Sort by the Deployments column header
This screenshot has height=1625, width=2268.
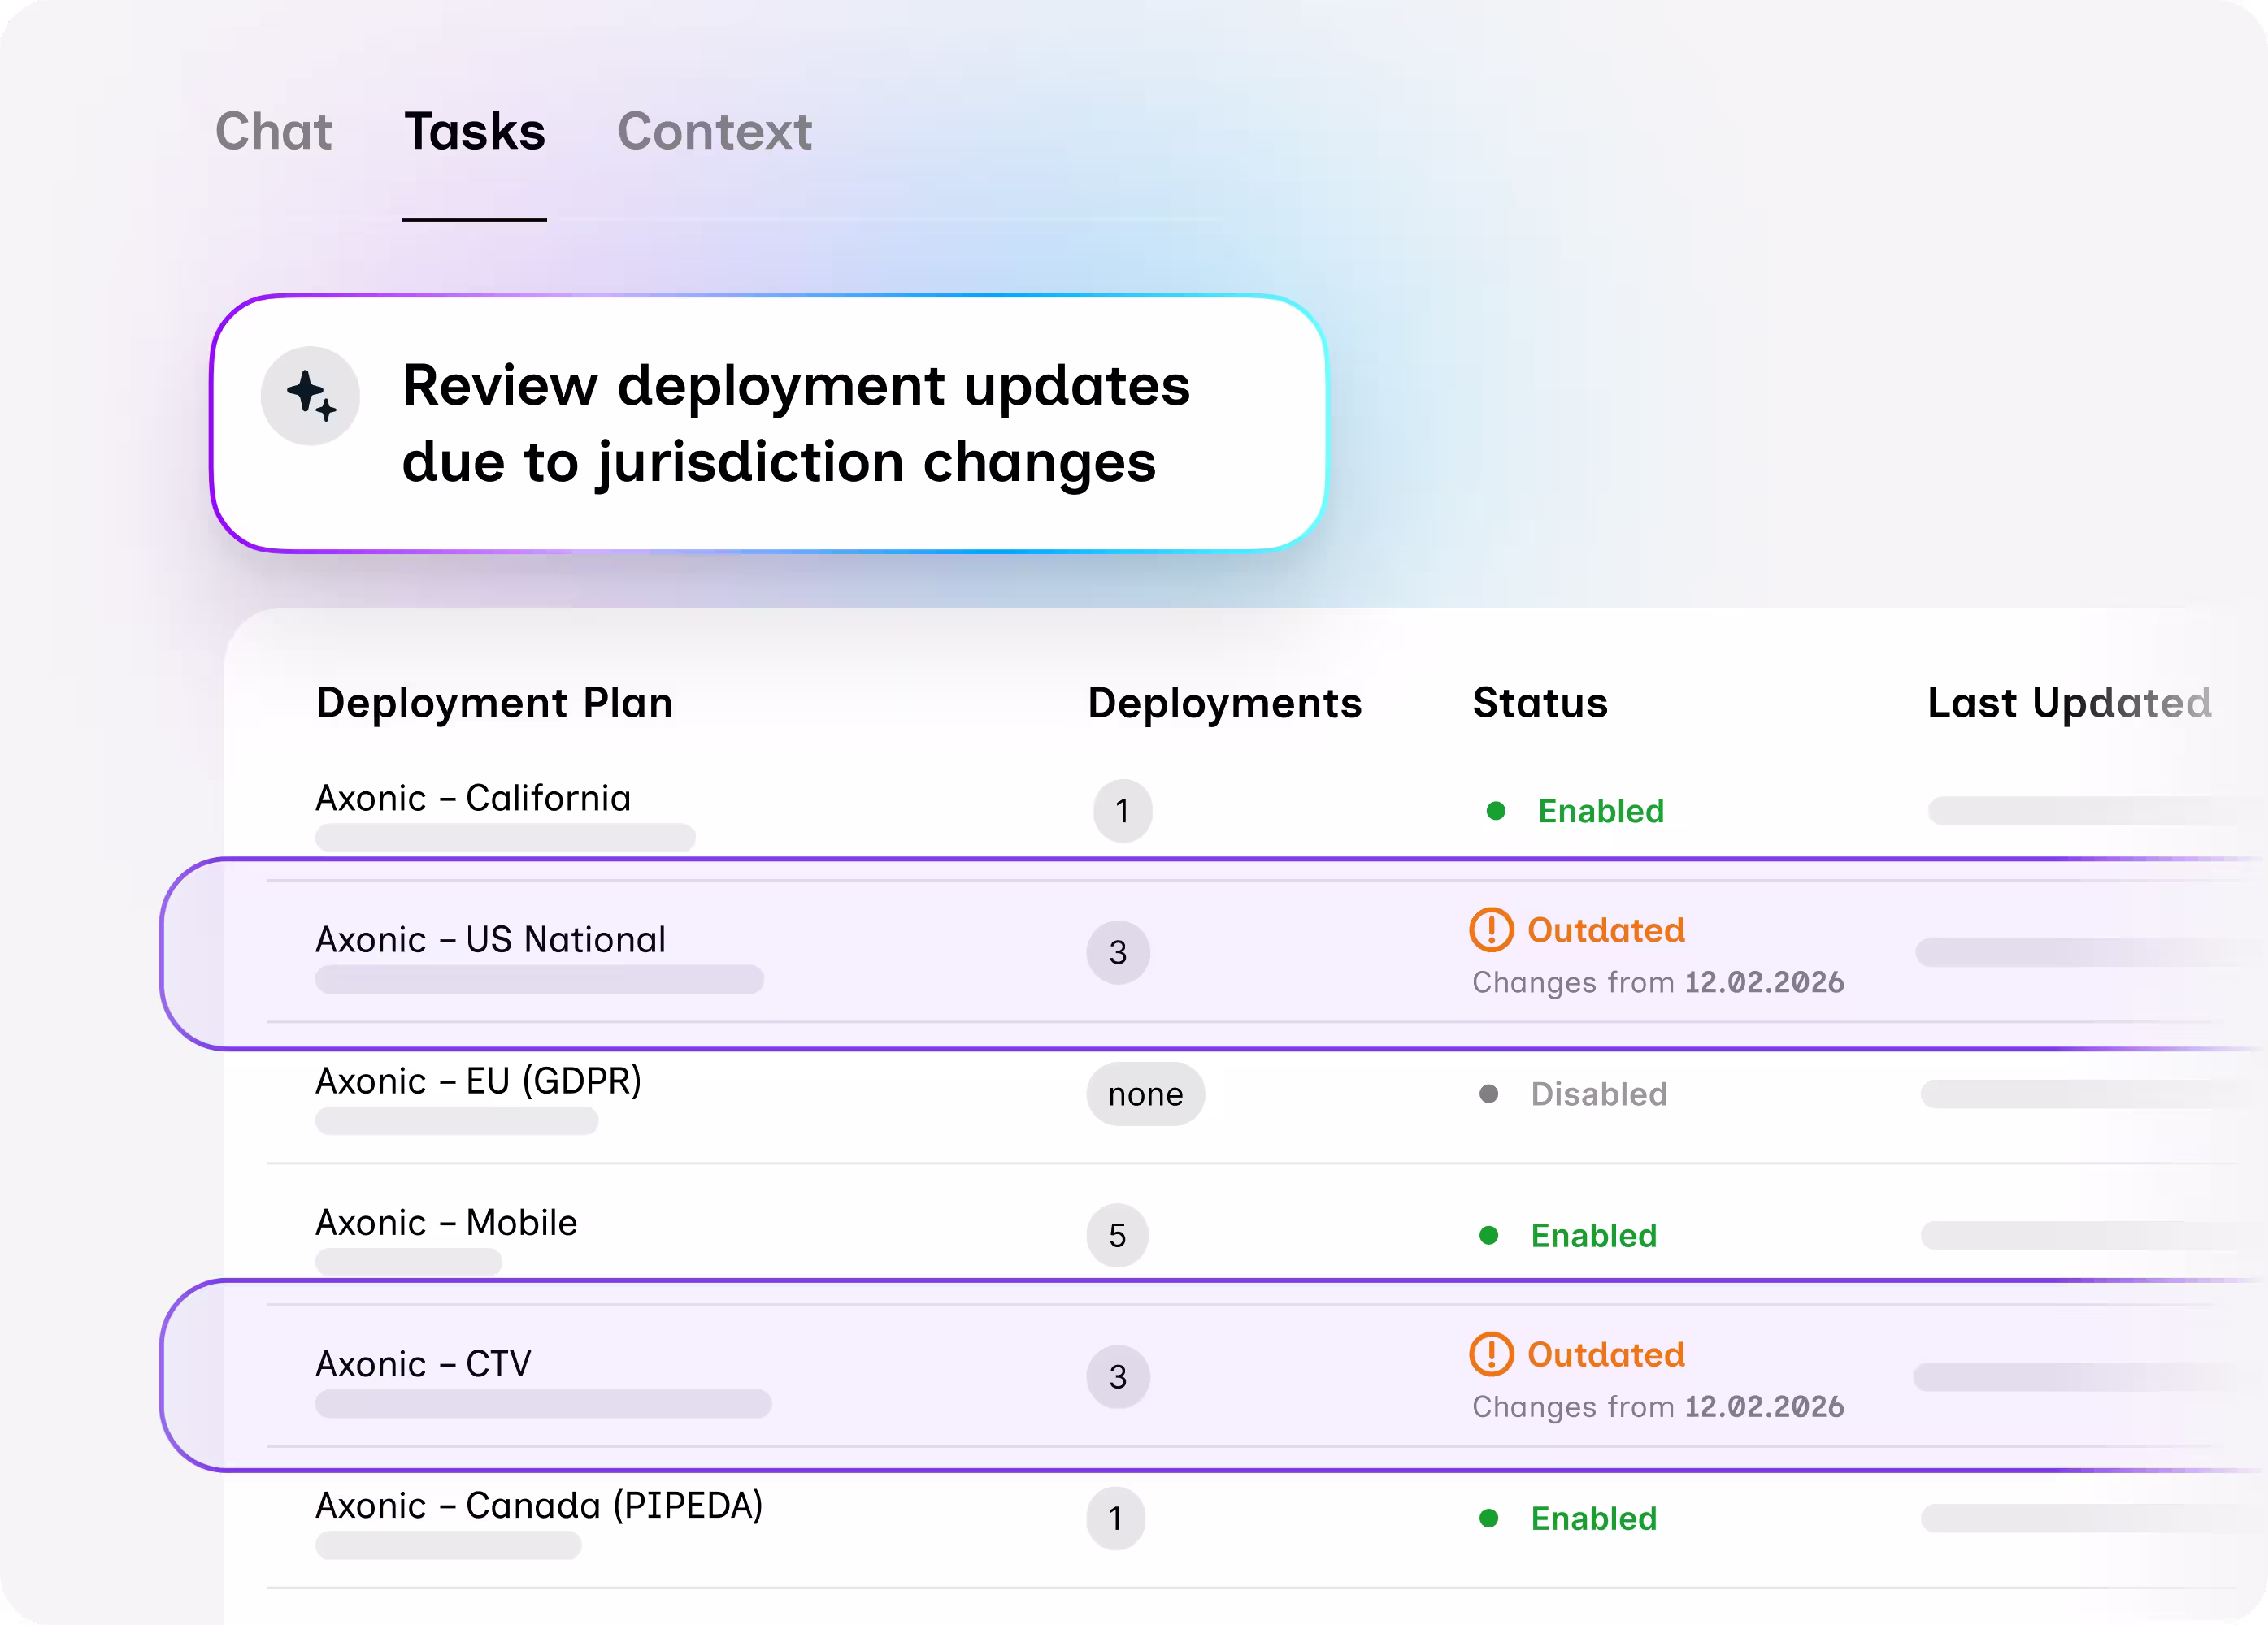pyautogui.click(x=1224, y=703)
